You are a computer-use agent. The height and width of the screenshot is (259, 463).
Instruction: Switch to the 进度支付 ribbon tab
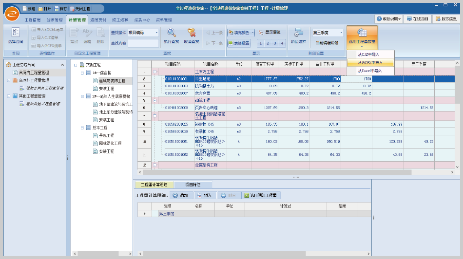(99, 20)
